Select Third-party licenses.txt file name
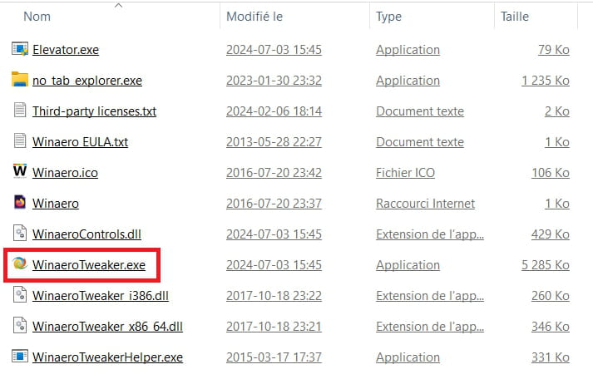Image resolution: width=593 pixels, height=389 pixels. point(95,111)
